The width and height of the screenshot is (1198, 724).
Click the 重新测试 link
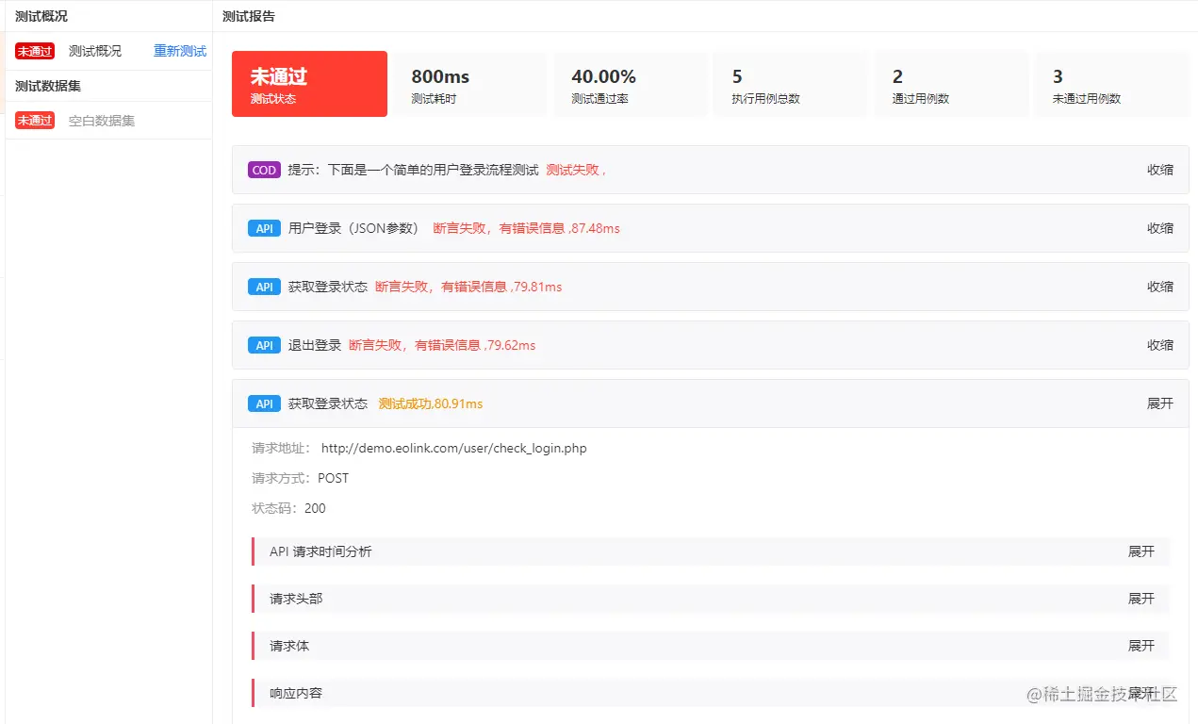[180, 51]
